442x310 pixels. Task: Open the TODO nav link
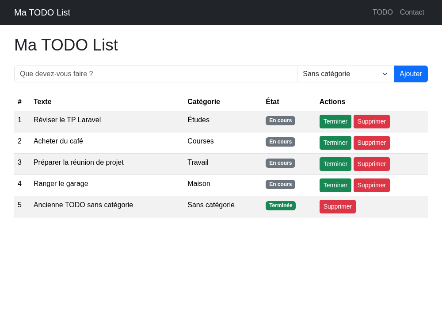[x=382, y=12]
